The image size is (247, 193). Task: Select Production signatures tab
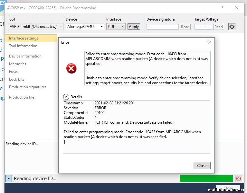click(28, 87)
